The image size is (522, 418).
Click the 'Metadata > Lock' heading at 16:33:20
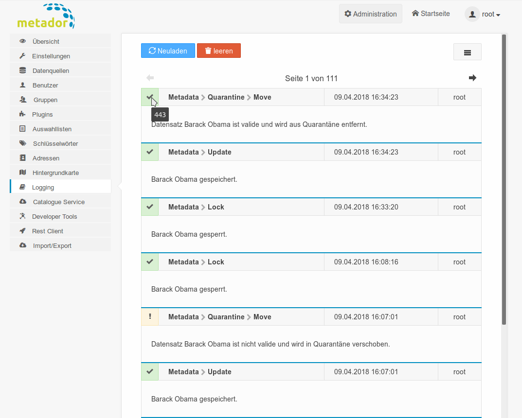coord(196,207)
